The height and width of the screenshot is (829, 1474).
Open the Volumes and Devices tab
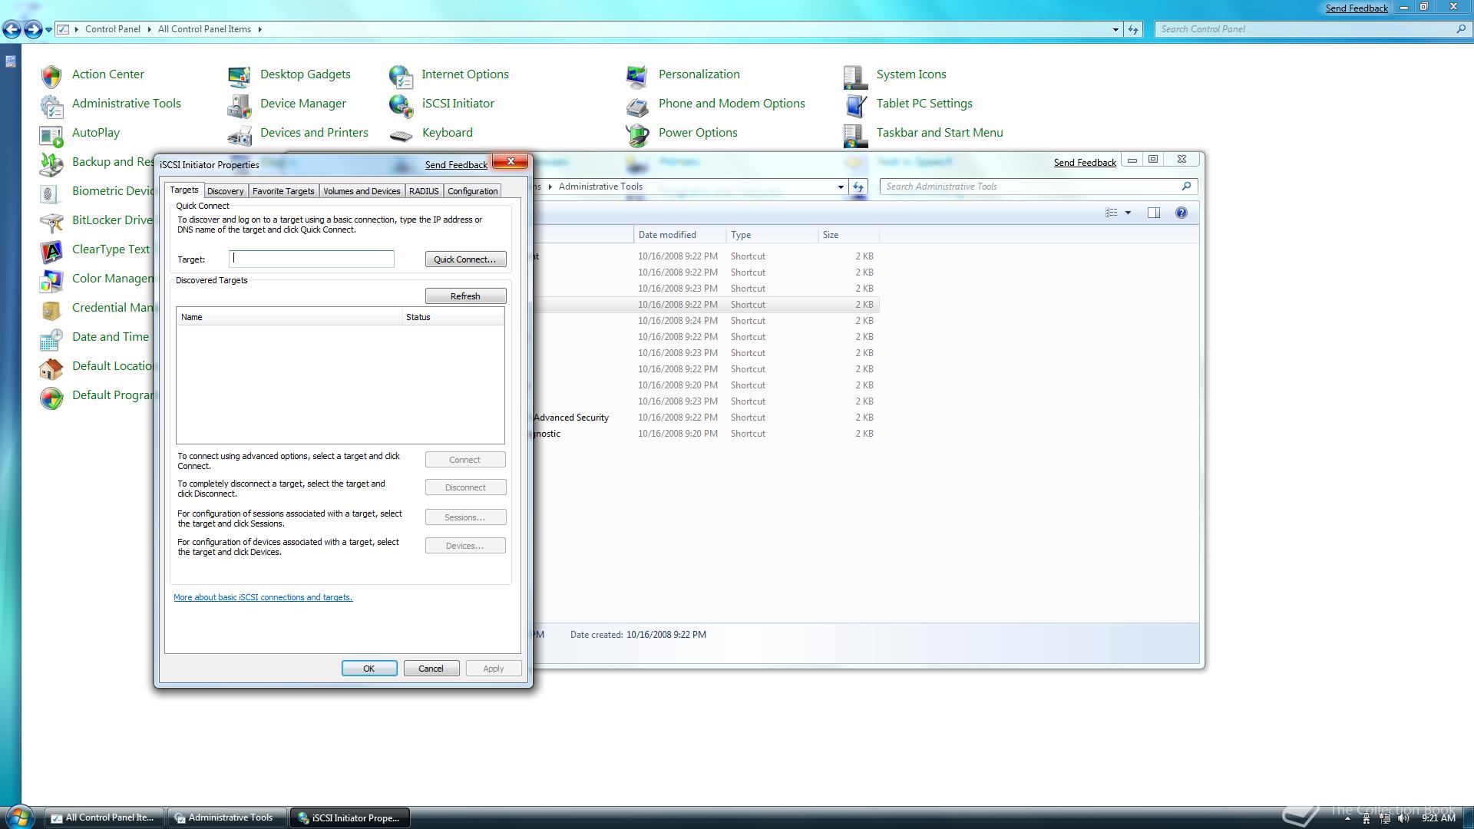pyautogui.click(x=362, y=191)
